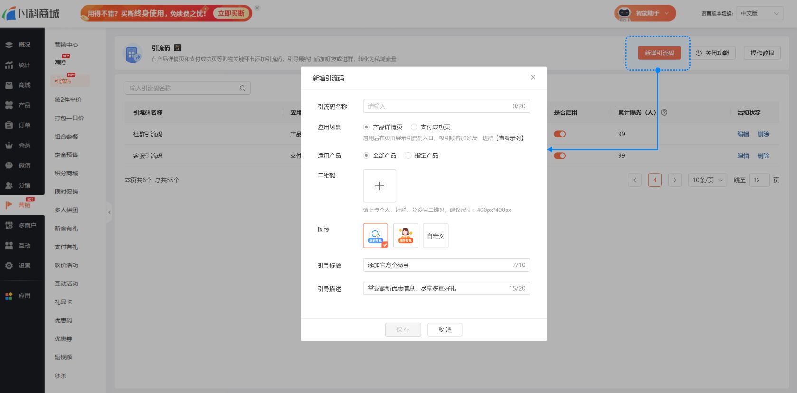The height and width of the screenshot is (393, 797).
Task: Toggle 是否启用 switch for 社群引流码
Action: tap(560, 134)
